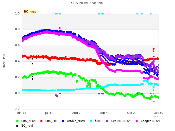Image resolution: width=175 pixels, height=131 pixels.
Task: Click the Oct 30 x-axis tick label
Action: coord(158,113)
